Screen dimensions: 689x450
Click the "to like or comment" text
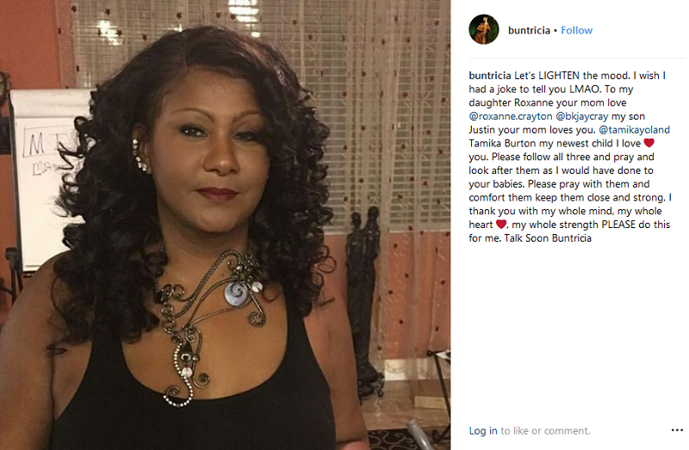click(545, 431)
